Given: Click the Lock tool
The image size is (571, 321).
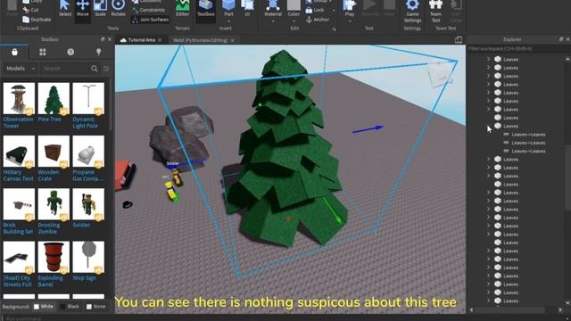Looking at the screenshot, I should [315, 10].
